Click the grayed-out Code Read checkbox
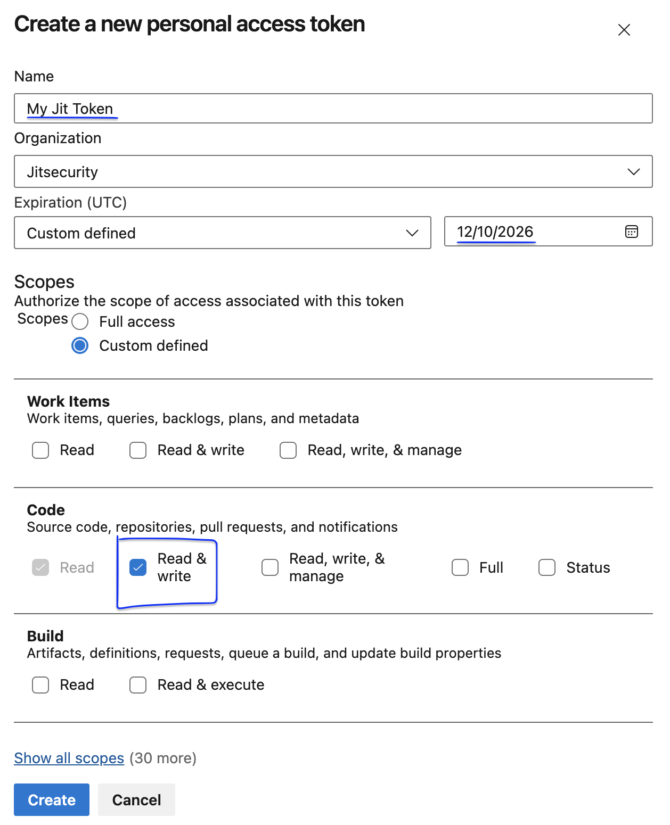670x825 pixels. pos(40,567)
